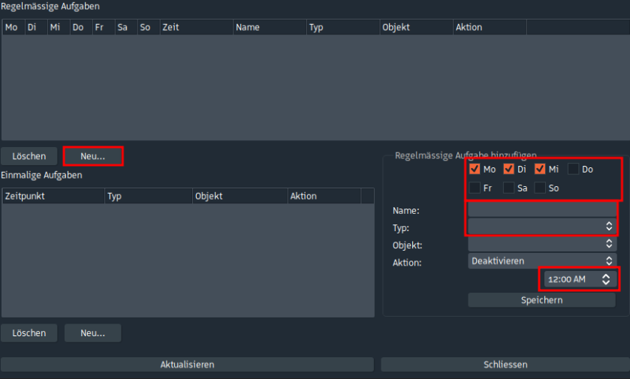The width and height of the screenshot is (630, 379).
Task: Check the Sa weekday checkbox
Action: coord(508,188)
